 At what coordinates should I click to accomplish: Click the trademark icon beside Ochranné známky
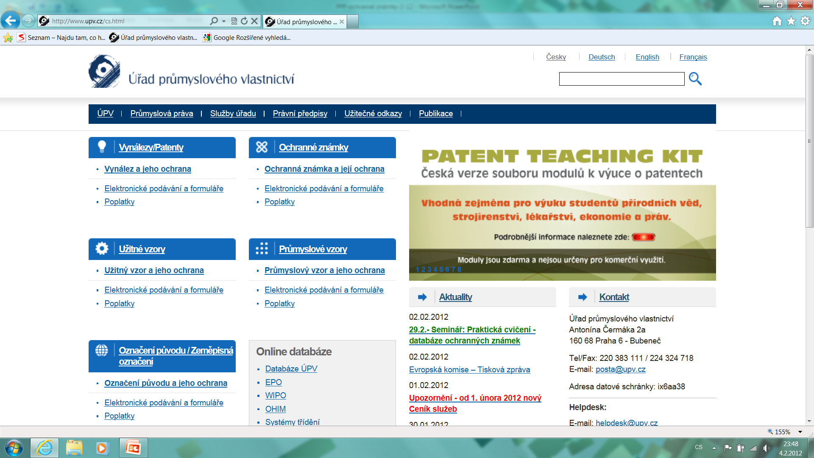262,147
